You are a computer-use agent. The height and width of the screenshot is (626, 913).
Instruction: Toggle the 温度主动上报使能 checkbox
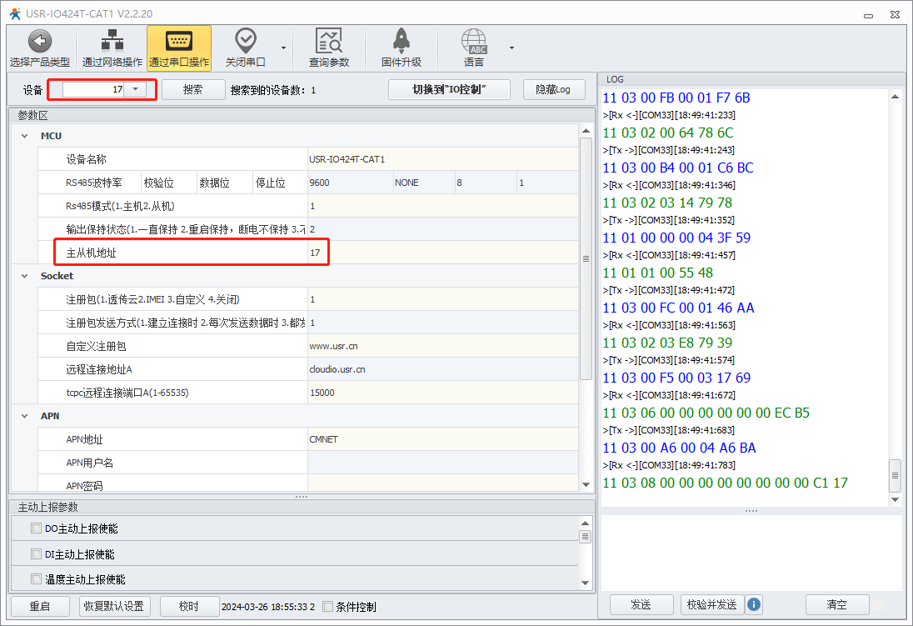click(36, 578)
